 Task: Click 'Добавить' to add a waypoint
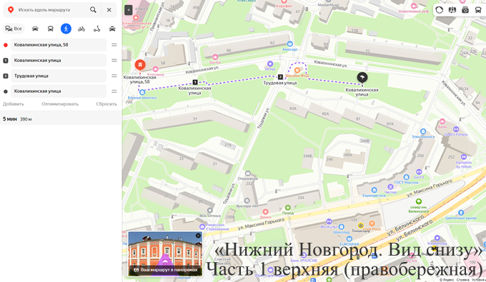click(14, 104)
